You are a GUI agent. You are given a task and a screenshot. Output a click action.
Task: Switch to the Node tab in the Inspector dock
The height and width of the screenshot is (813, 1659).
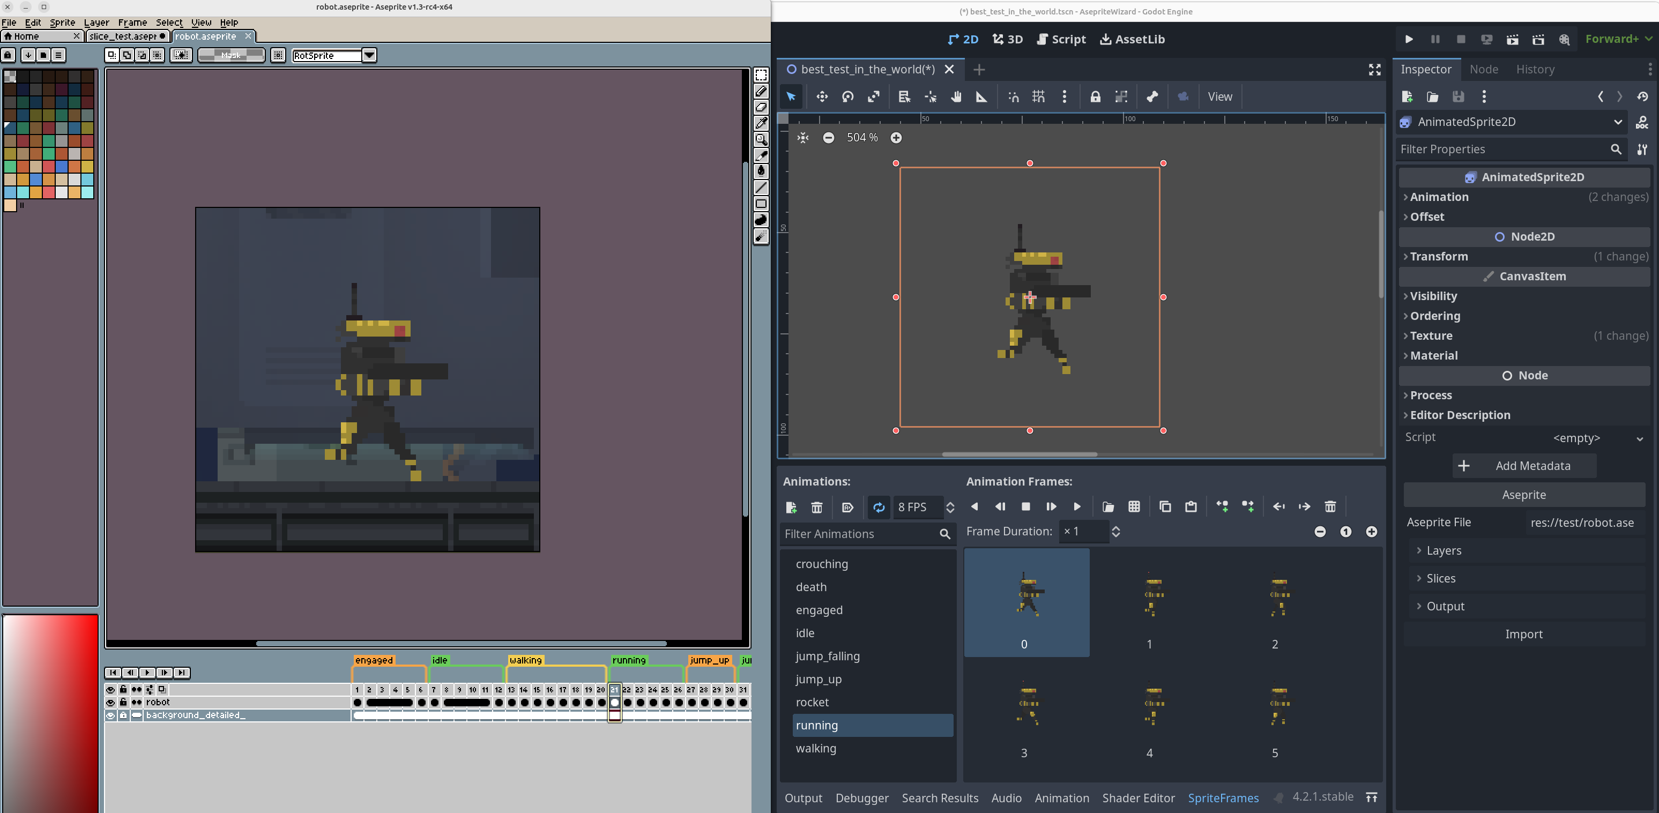click(x=1483, y=69)
